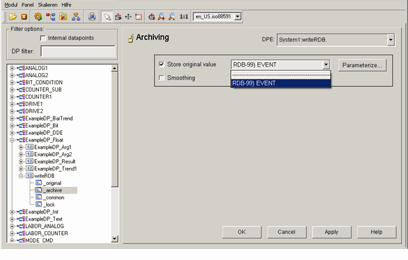Collapse the ExampleDP_Float tree node

pos(12,140)
